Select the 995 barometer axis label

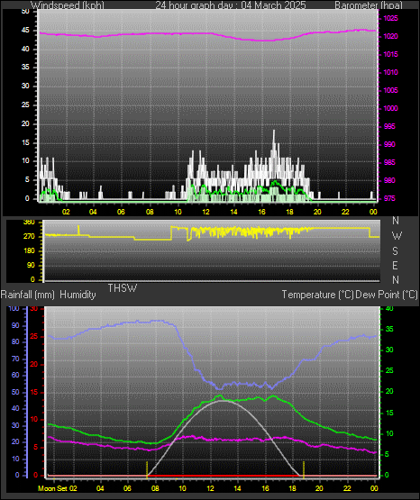(389, 127)
